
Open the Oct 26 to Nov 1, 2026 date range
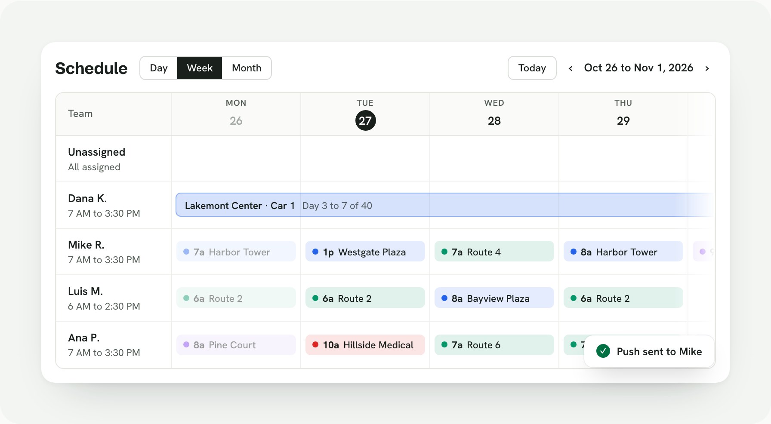click(638, 68)
